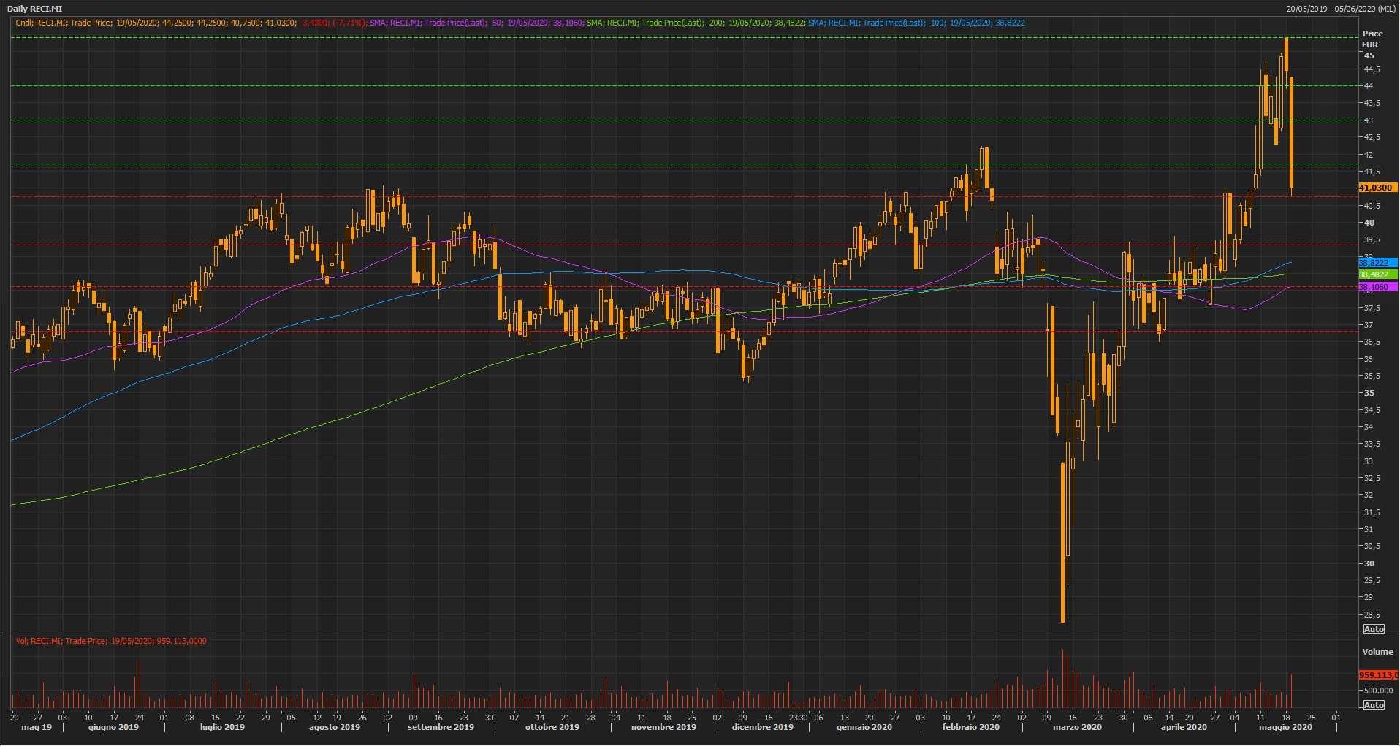
Task: Toggle Auto scaling on the volume axis
Action: click(x=1374, y=705)
